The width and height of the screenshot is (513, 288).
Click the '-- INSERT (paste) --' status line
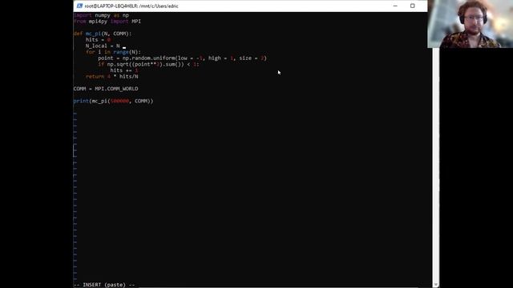click(x=104, y=285)
